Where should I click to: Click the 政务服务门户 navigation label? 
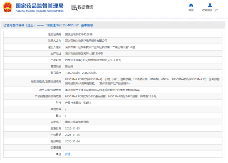click(210, 10)
